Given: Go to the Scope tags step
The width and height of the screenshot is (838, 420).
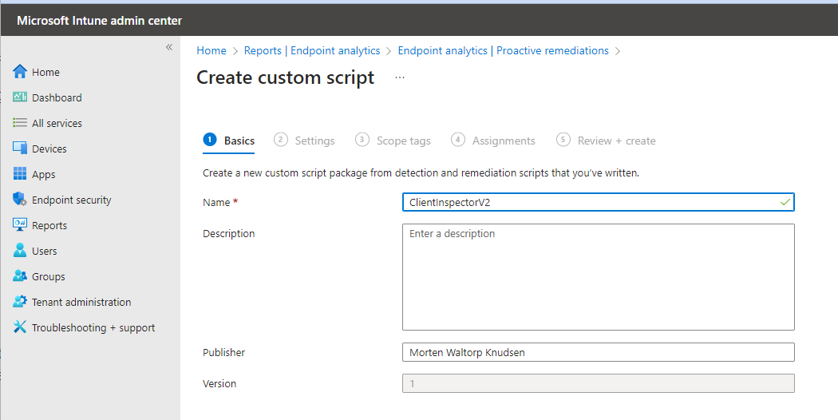Looking at the screenshot, I should click(x=403, y=141).
